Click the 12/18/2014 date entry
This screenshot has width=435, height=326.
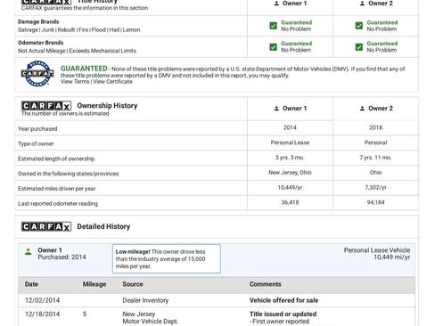[42, 314]
